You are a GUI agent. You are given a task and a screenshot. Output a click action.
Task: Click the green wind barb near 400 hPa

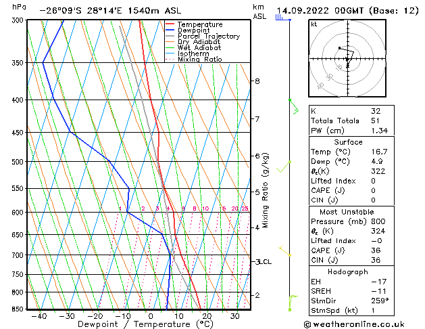(293, 106)
